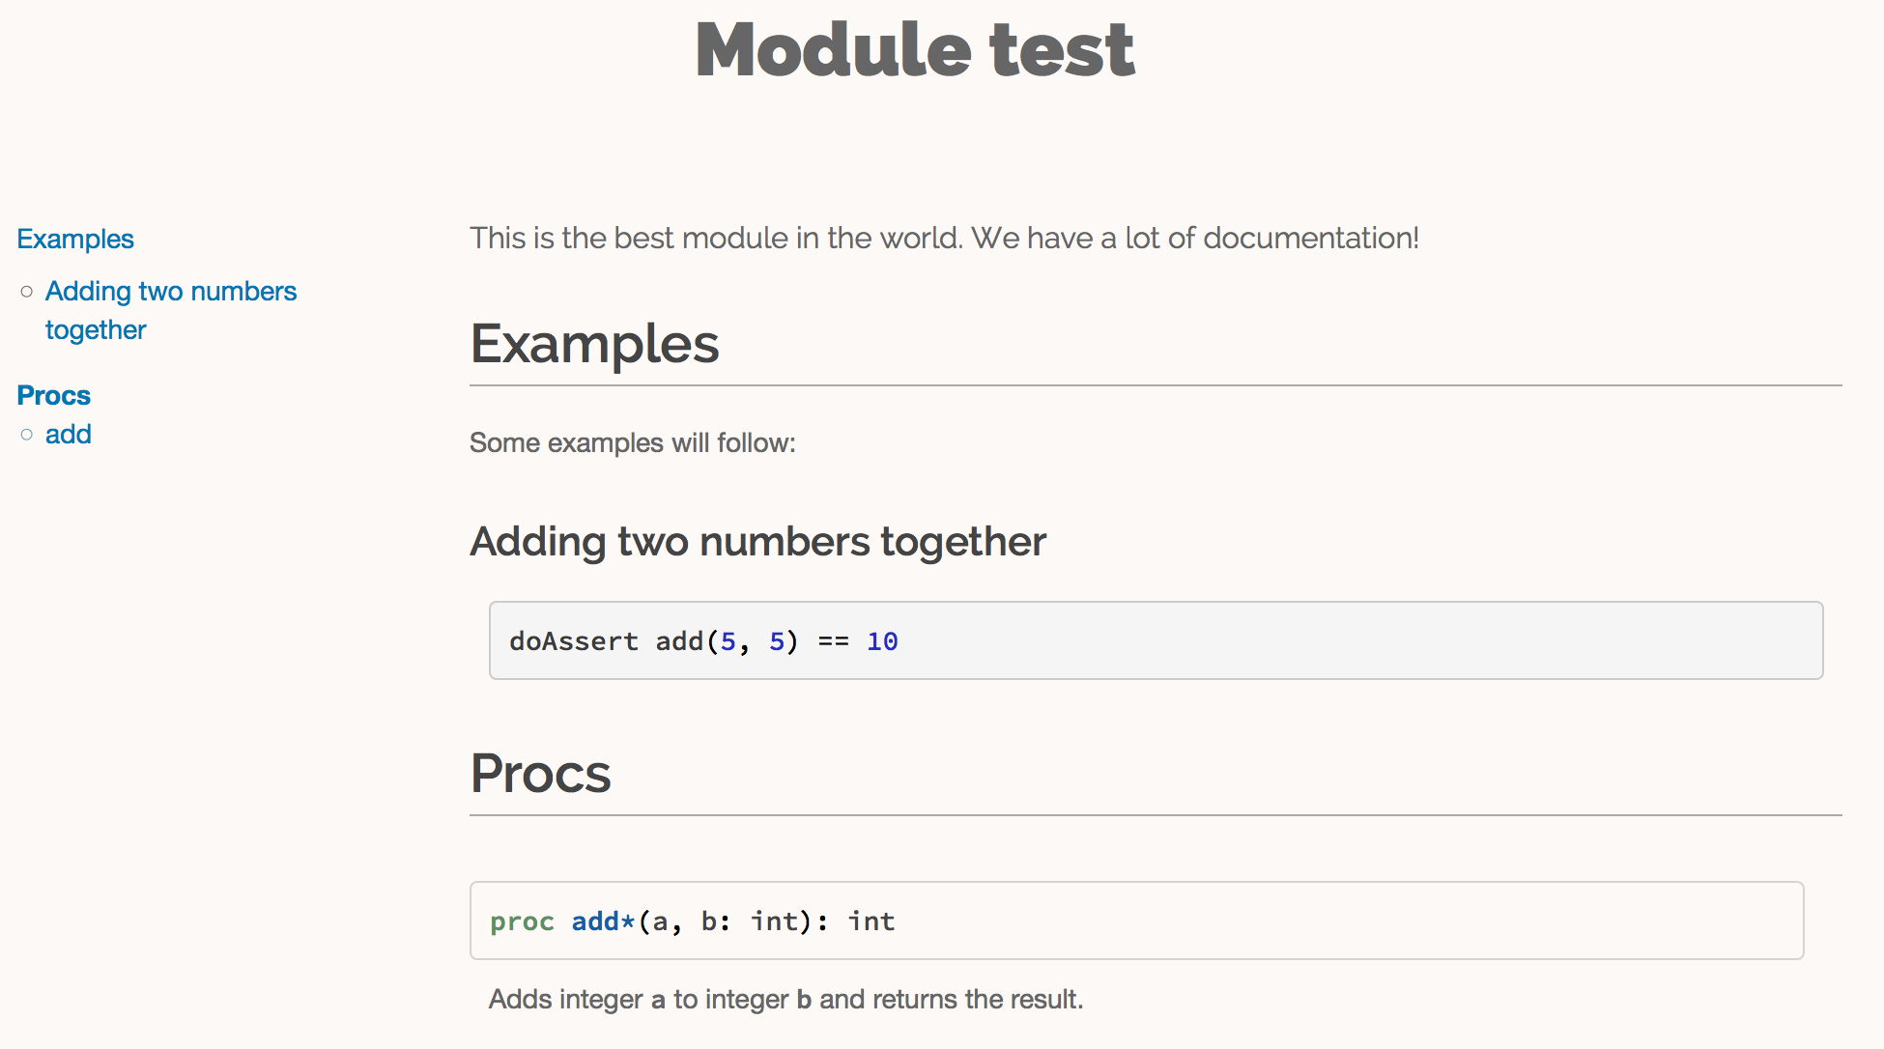
Task: Click the doAssert code example block
Action: pyautogui.click(x=1152, y=640)
